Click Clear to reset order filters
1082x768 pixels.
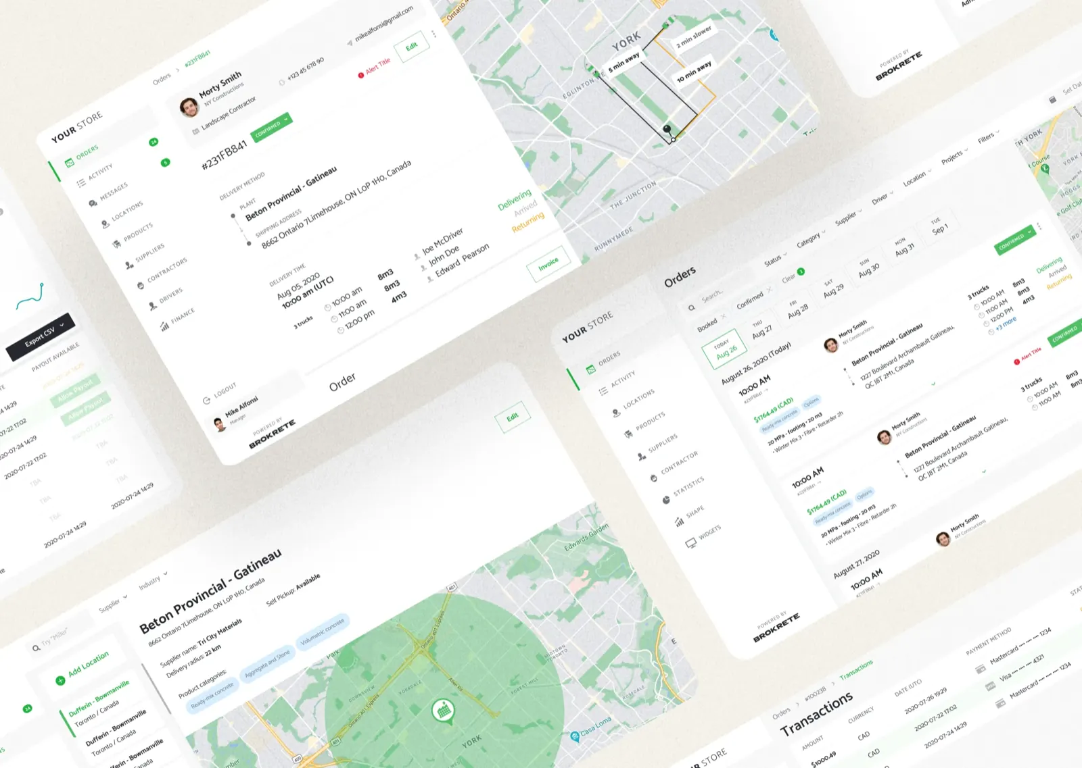(x=789, y=278)
